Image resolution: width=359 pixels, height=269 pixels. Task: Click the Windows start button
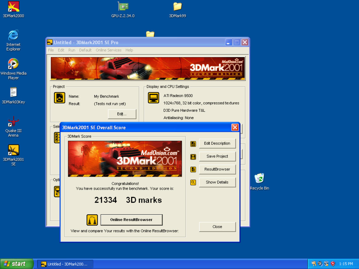point(17,264)
